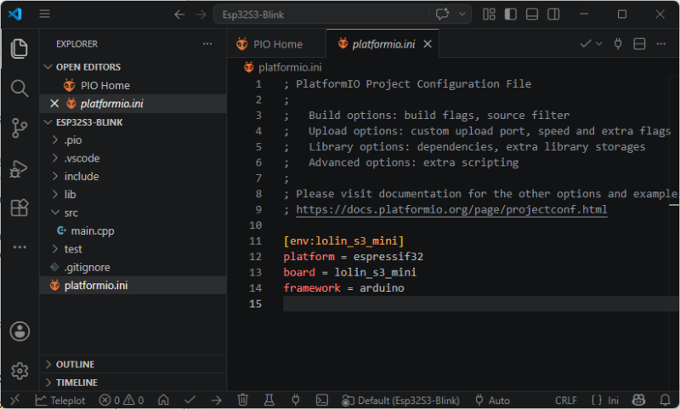Toggle primary side bar visibility
This screenshot has width=680, height=409.
coord(511,14)
